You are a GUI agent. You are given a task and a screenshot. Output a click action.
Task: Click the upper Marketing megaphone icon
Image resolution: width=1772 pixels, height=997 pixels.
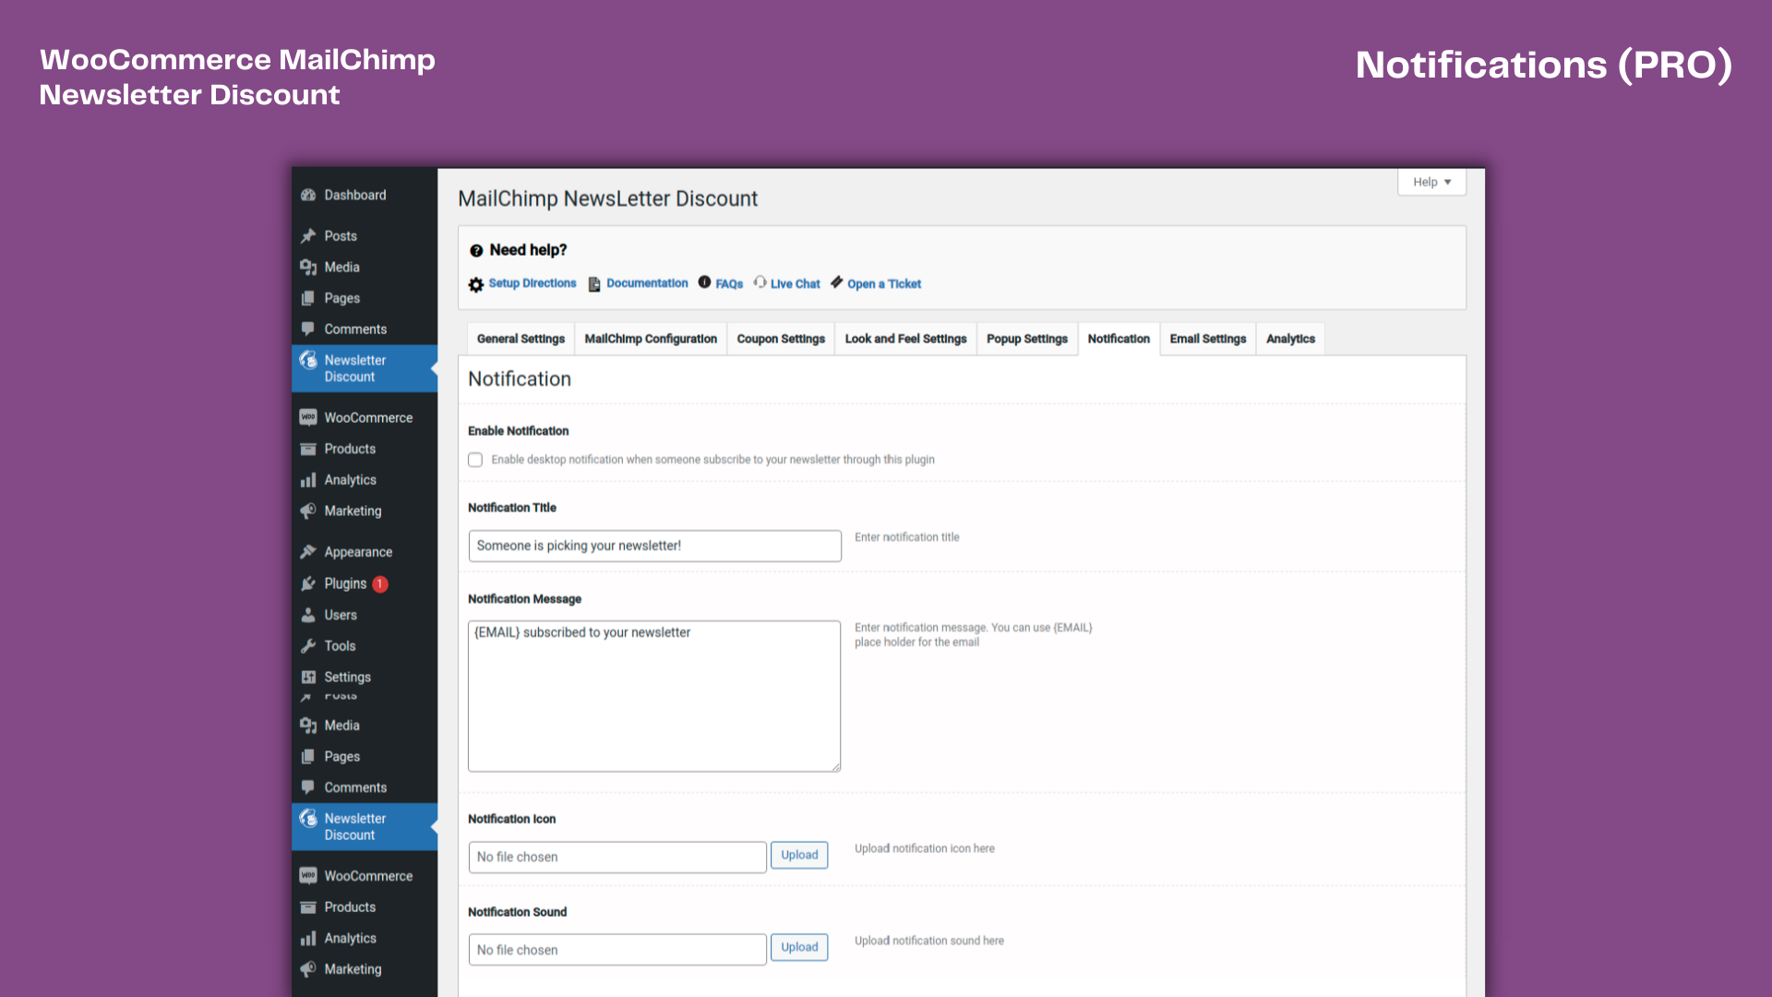click(308, 511)
